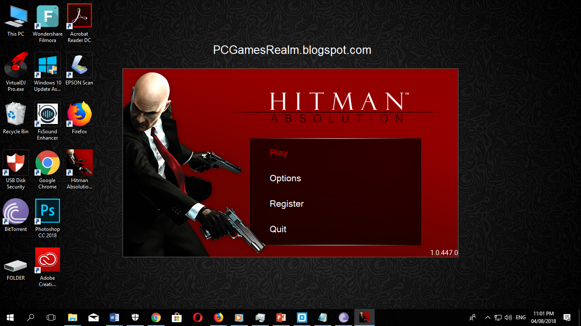Open the Mail app in taskbar
Screen dimensions: 581x326
pyautogui.click(x=94, y=317)
